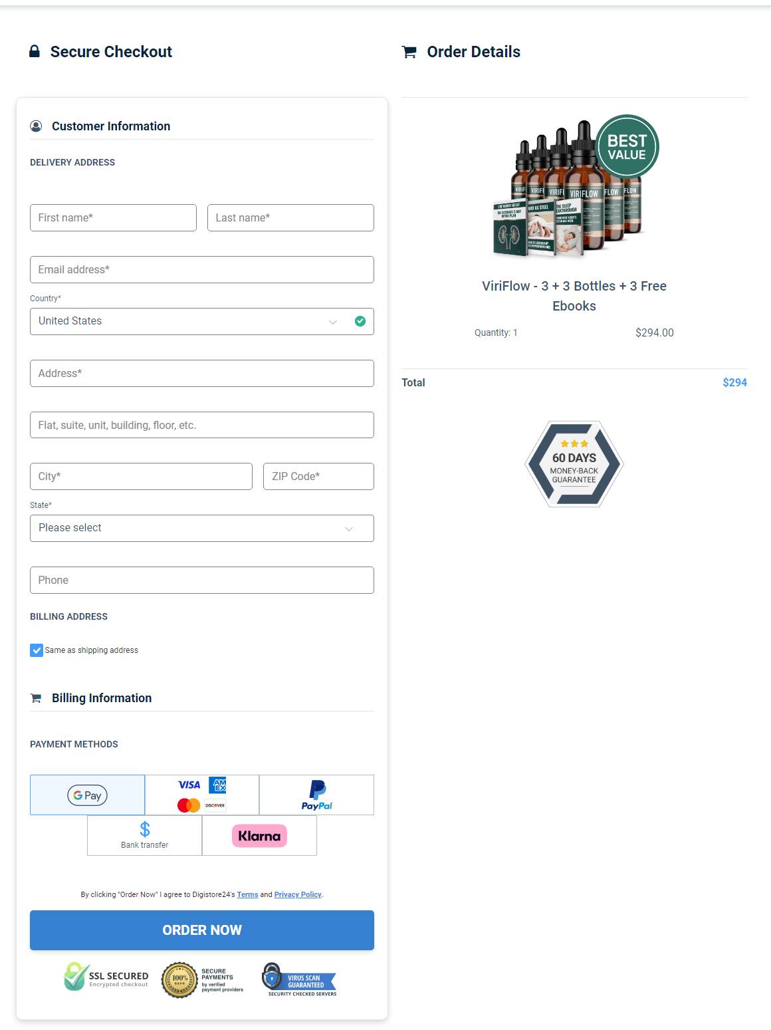
Task: Click the Secure Checkout padlock icon
Action: coord(35,51)
